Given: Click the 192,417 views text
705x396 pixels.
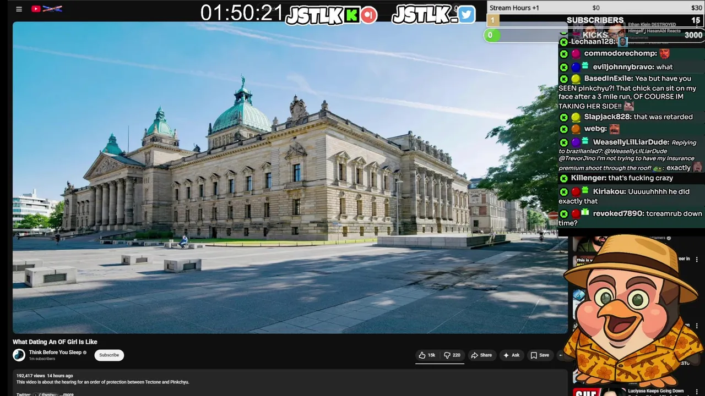Looking at the screenshot, I should point(30,376).
